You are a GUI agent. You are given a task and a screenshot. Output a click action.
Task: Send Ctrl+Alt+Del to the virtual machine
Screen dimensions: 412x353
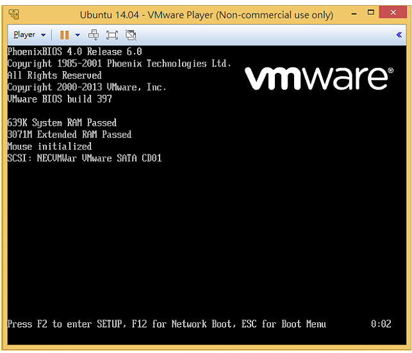(94, 35)
